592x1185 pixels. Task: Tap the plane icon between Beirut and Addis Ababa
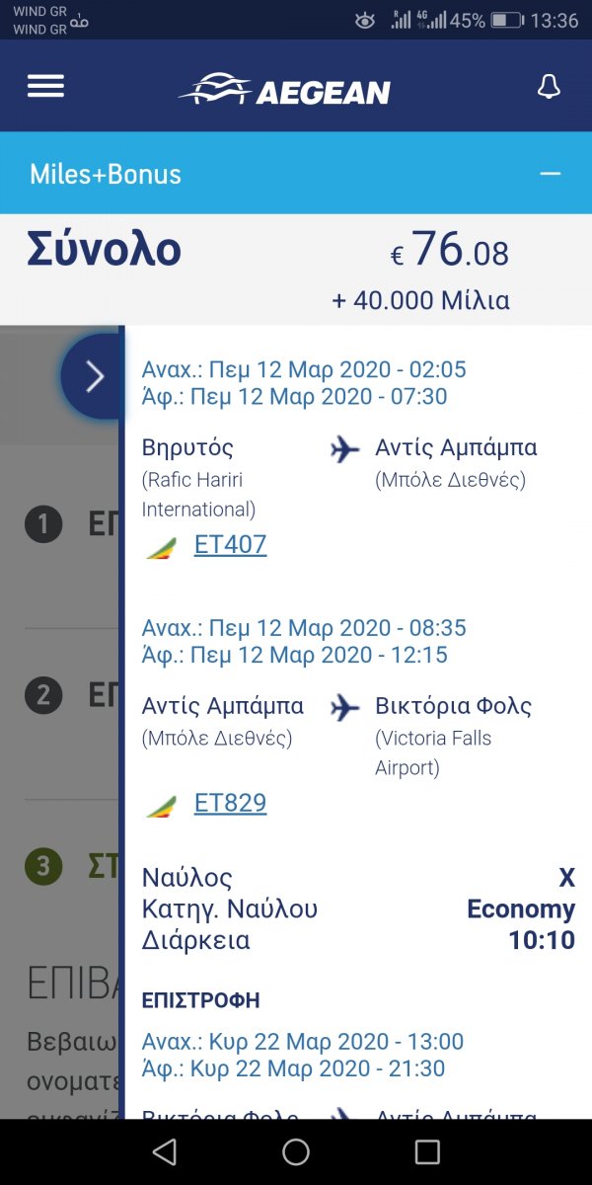[344, 449]
